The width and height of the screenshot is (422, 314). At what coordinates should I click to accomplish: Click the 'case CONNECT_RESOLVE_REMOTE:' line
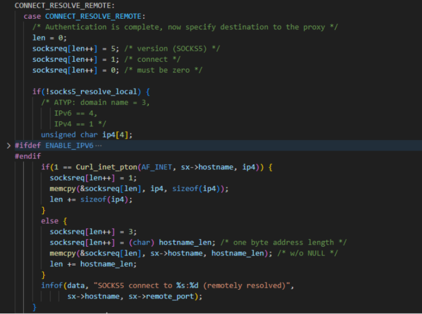pos(85,17)
